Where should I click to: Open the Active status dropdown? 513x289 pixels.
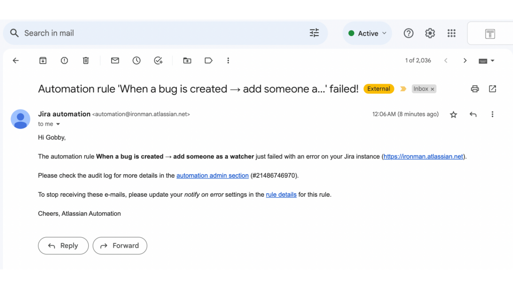click(368, 34)
